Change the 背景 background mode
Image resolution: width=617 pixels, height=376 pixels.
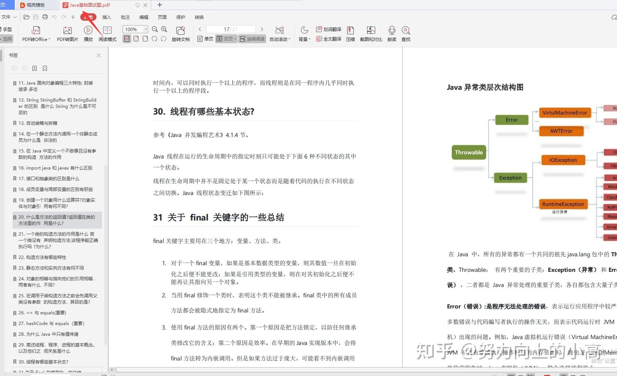coord(304,34)
